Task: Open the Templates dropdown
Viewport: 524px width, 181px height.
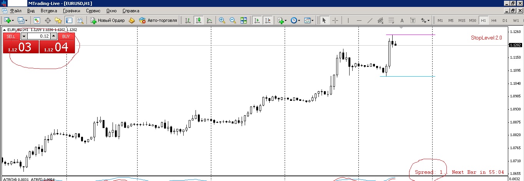Action: point(308,20)
